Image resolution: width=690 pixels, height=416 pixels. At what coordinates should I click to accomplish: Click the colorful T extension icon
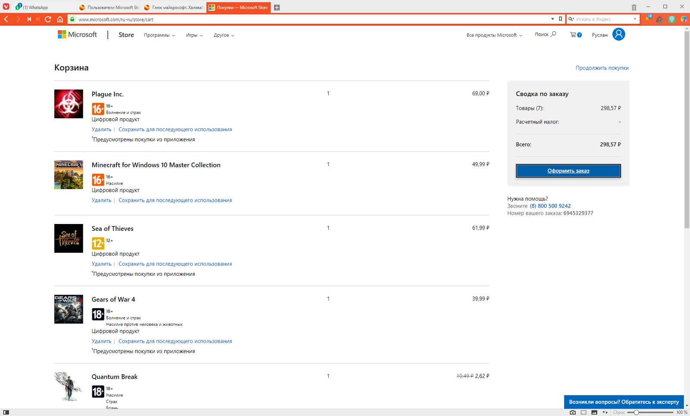click(684, 19)
